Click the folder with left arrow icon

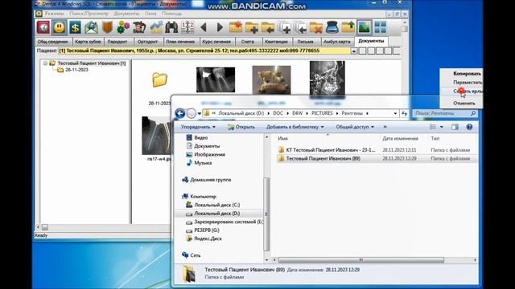268,27
